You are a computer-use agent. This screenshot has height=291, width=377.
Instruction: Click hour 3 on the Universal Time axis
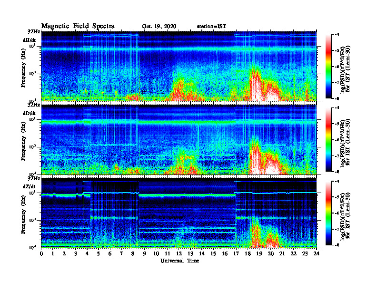[76, 253]
